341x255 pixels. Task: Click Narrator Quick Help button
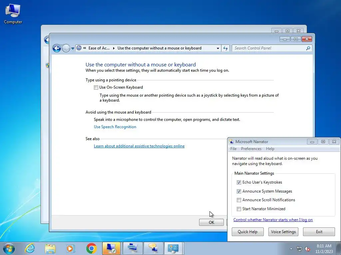click(x=247, y=231)
